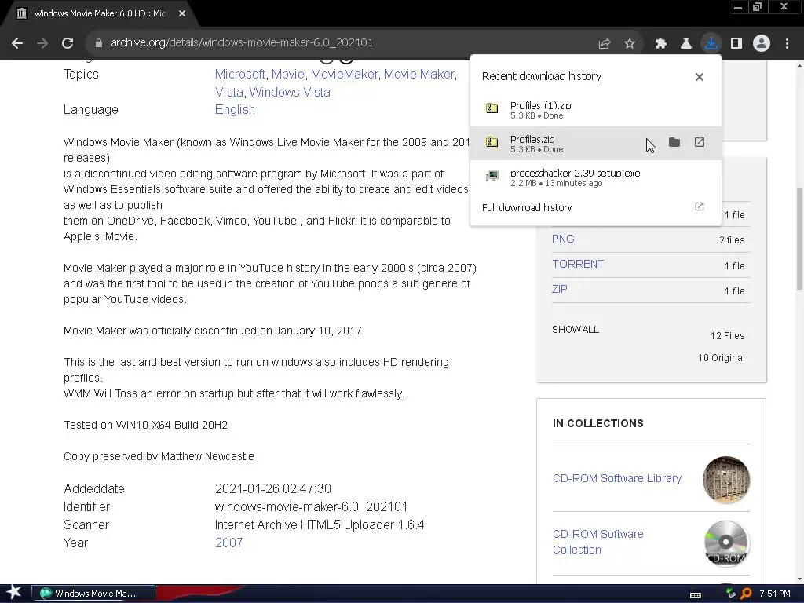Click the 12 Files count
804x603 pixels.
tap(727, 336)
